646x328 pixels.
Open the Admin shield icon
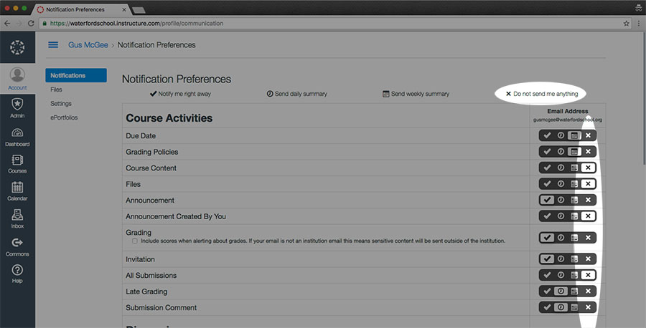pyautogui.click(x=17, y=106)
